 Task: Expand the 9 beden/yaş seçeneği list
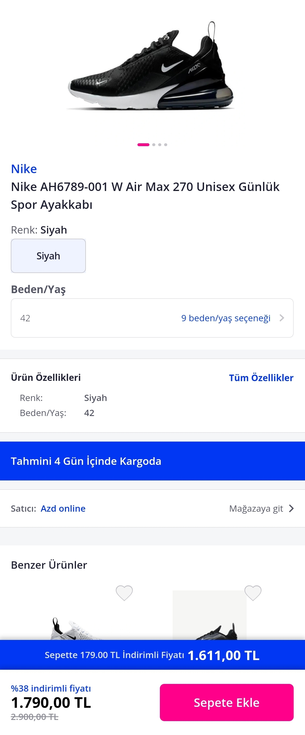click(226, 318)
